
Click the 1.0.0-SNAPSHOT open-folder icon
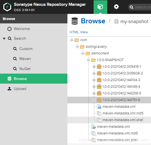(94, 60)
